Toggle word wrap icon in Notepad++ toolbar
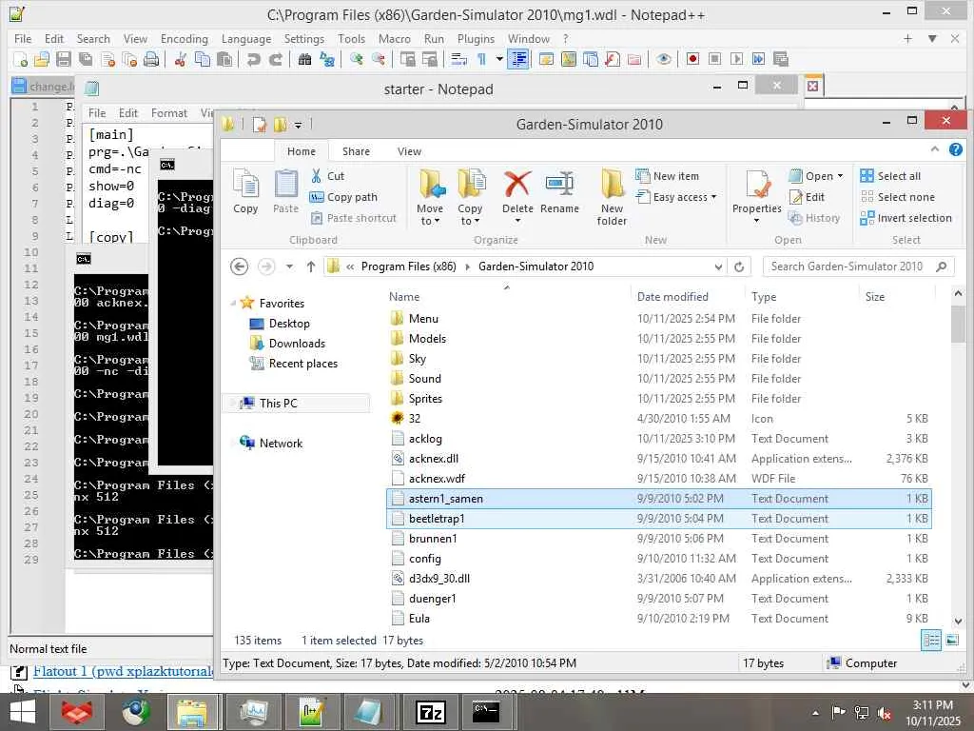974x731 pixels. click(x=459, y=59)
